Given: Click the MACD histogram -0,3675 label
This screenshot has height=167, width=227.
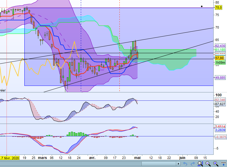Looking at the screenshot, I should [x=221, y=137].
